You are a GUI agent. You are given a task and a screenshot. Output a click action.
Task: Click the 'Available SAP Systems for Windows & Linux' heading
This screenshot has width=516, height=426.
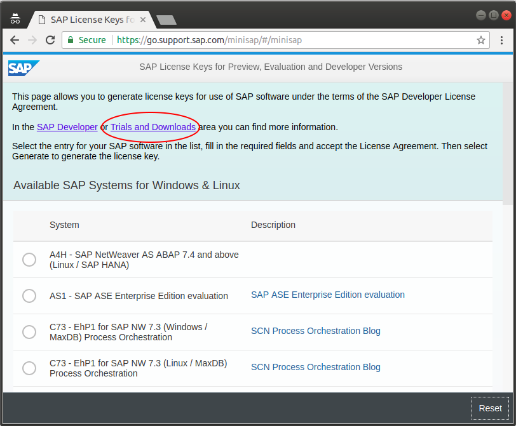pos(126,185)
